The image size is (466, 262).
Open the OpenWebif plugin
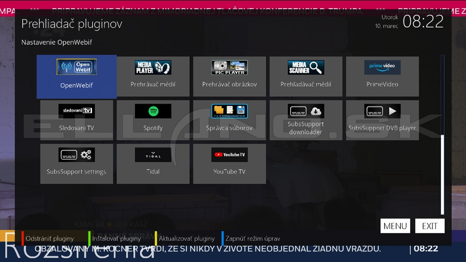[76, 76]
